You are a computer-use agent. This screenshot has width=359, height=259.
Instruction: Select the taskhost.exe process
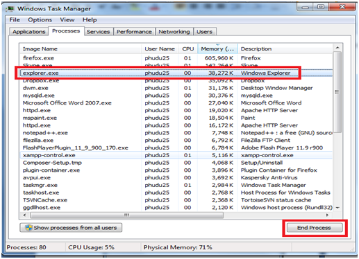176,193
